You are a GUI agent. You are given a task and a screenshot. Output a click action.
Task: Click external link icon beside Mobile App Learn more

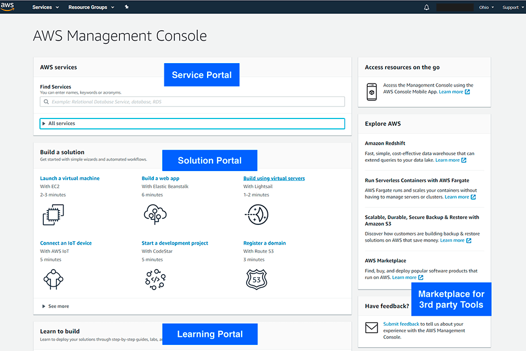pyautogui.click(x=467, y=92)
